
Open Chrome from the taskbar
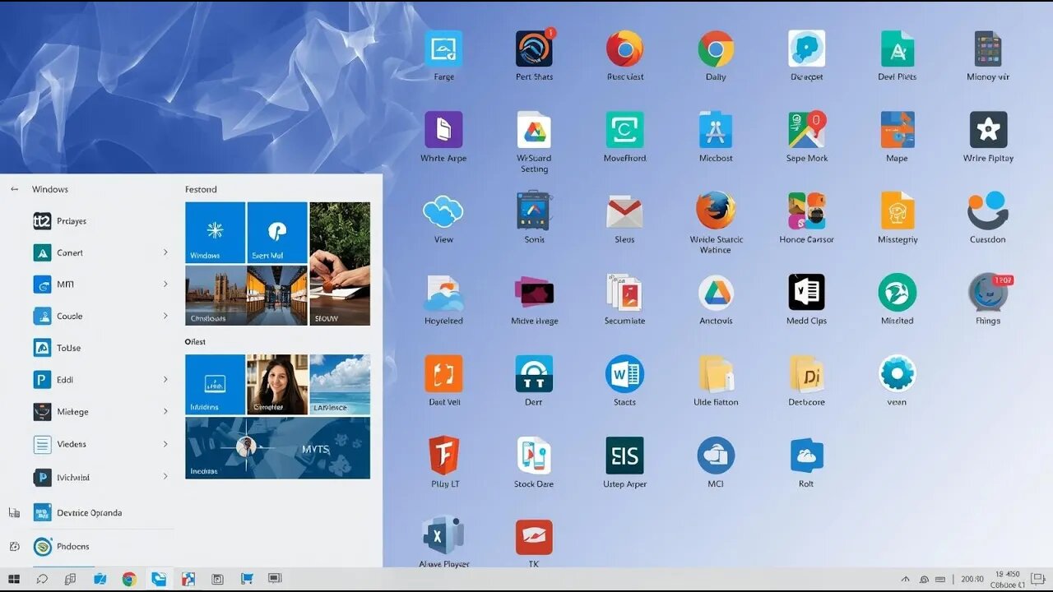(x=129, y=580)
